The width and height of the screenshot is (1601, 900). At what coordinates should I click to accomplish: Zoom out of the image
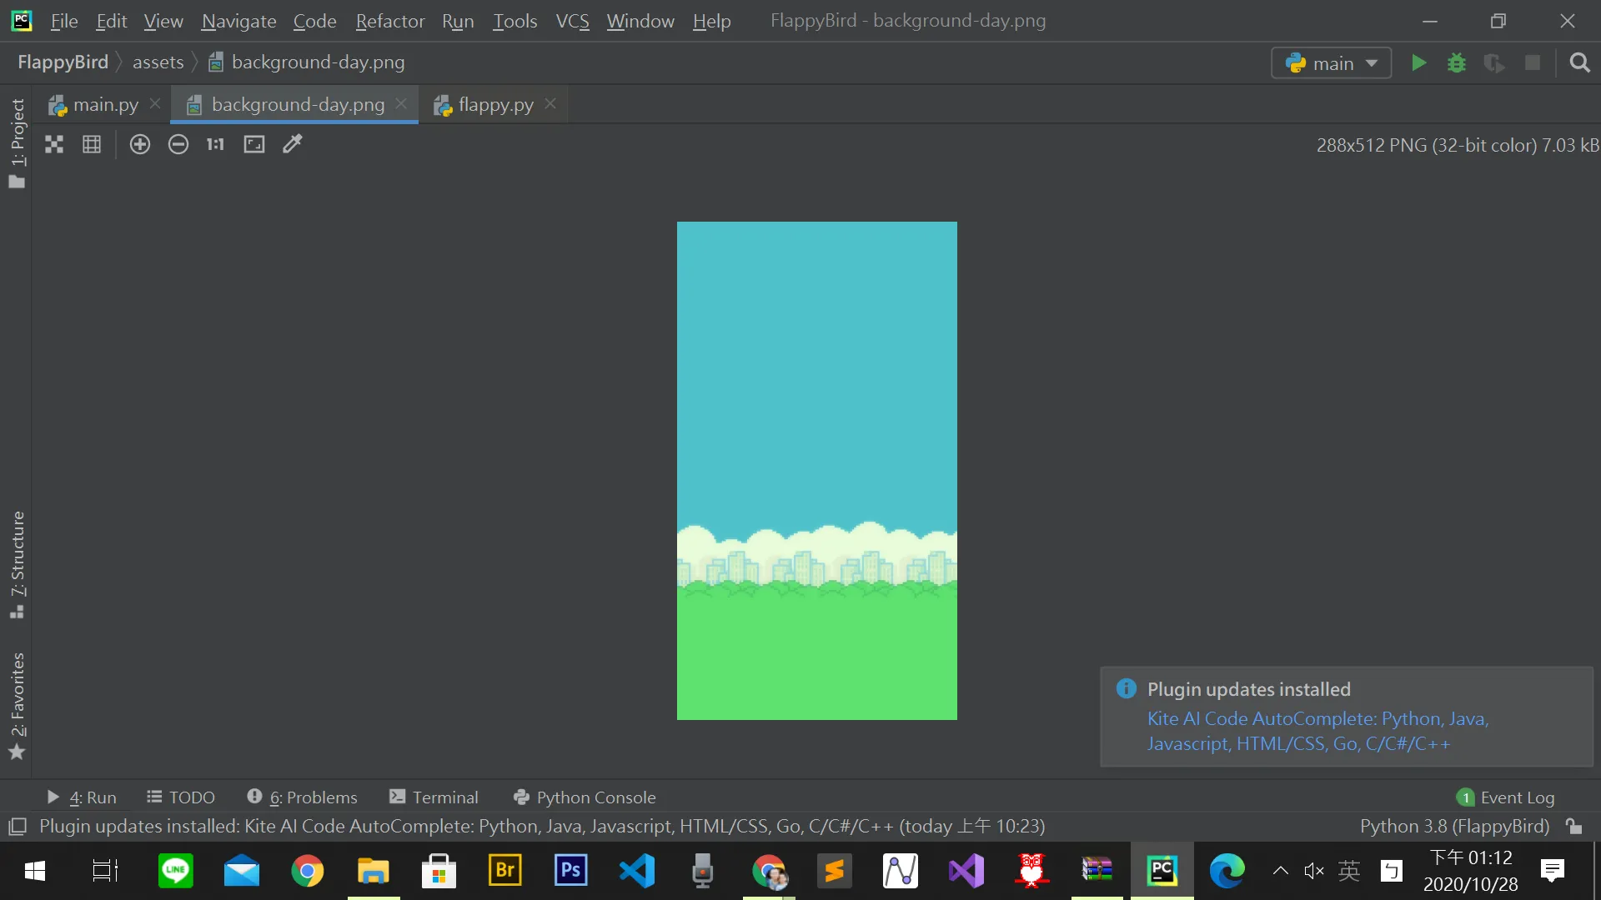click(178, 144)
